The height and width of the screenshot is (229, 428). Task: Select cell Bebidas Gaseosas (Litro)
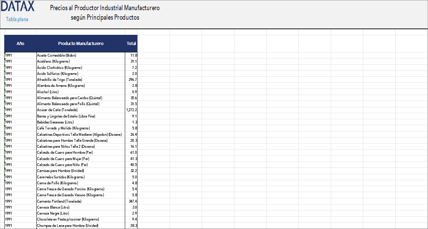click(81, 122)
